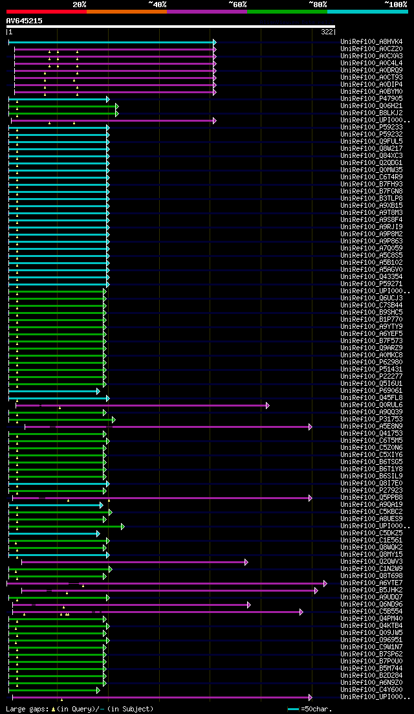Select the UniRef100_Q8MY15 label
414x714 pixels.
371,555
